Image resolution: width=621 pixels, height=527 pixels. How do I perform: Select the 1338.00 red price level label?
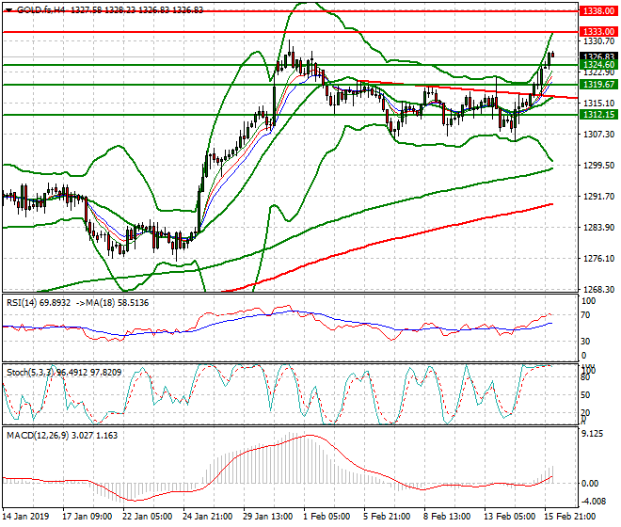[x=598, y=11]
